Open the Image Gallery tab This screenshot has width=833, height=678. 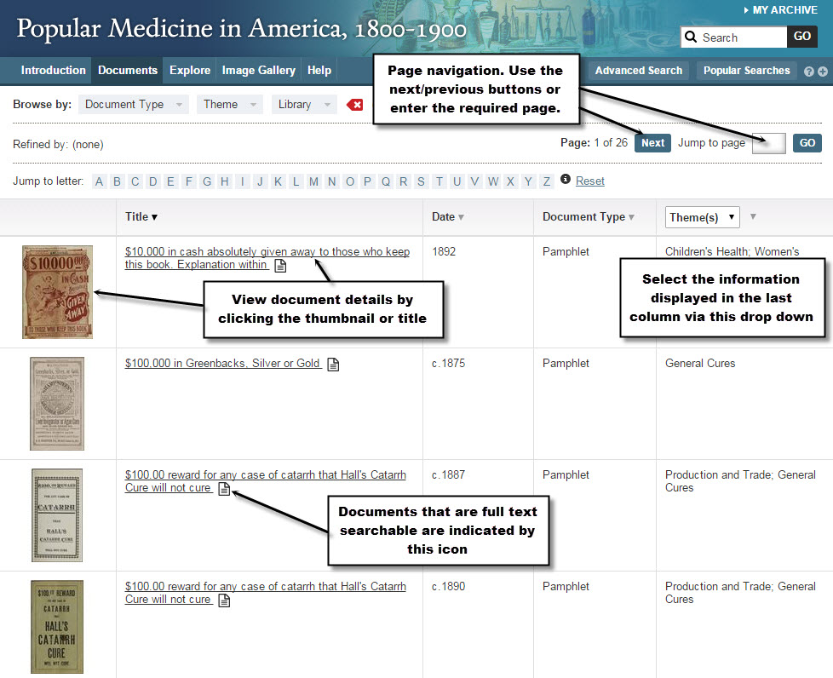(258, 71)
